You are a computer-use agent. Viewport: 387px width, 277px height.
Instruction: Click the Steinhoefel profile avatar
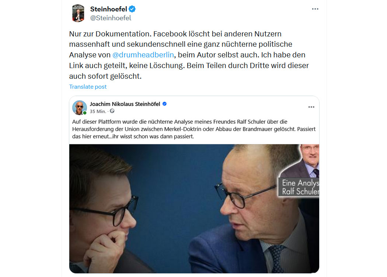pyautogui.click(x=78, y=13)
